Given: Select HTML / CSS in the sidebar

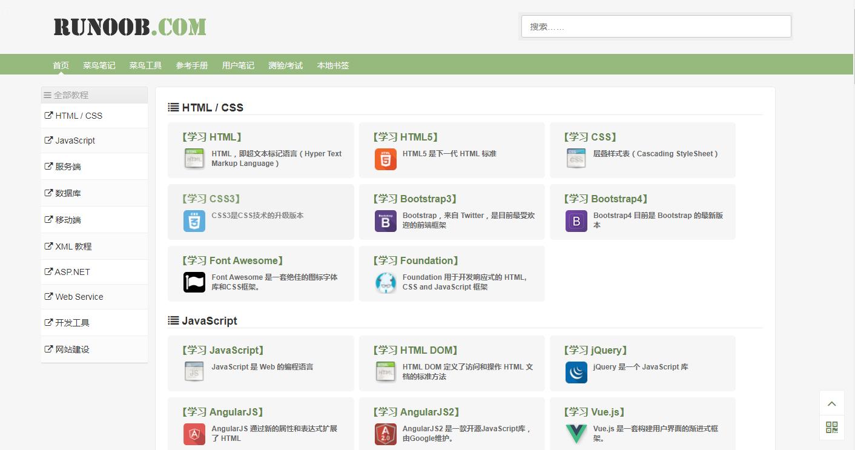Looking at the screenshot, I should click(94, 116).
